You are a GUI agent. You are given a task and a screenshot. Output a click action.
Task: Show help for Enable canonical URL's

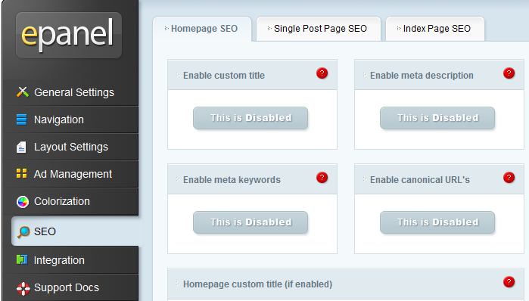click(x=509, y=178)
